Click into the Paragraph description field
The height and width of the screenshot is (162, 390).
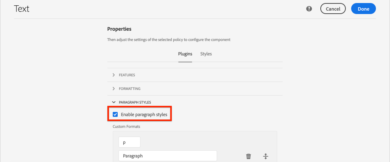click(168, 156)
